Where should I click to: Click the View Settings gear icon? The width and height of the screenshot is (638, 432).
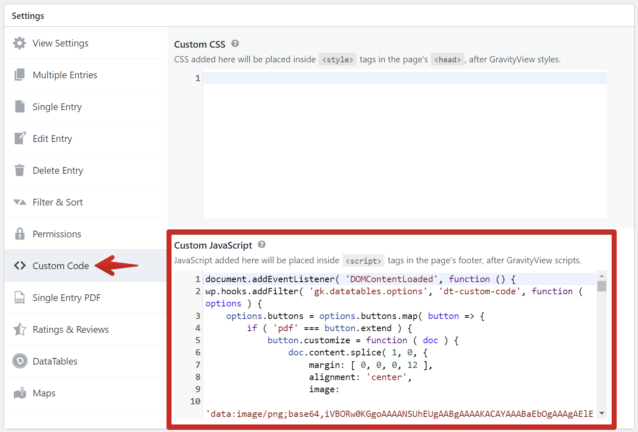click(19, 43)
